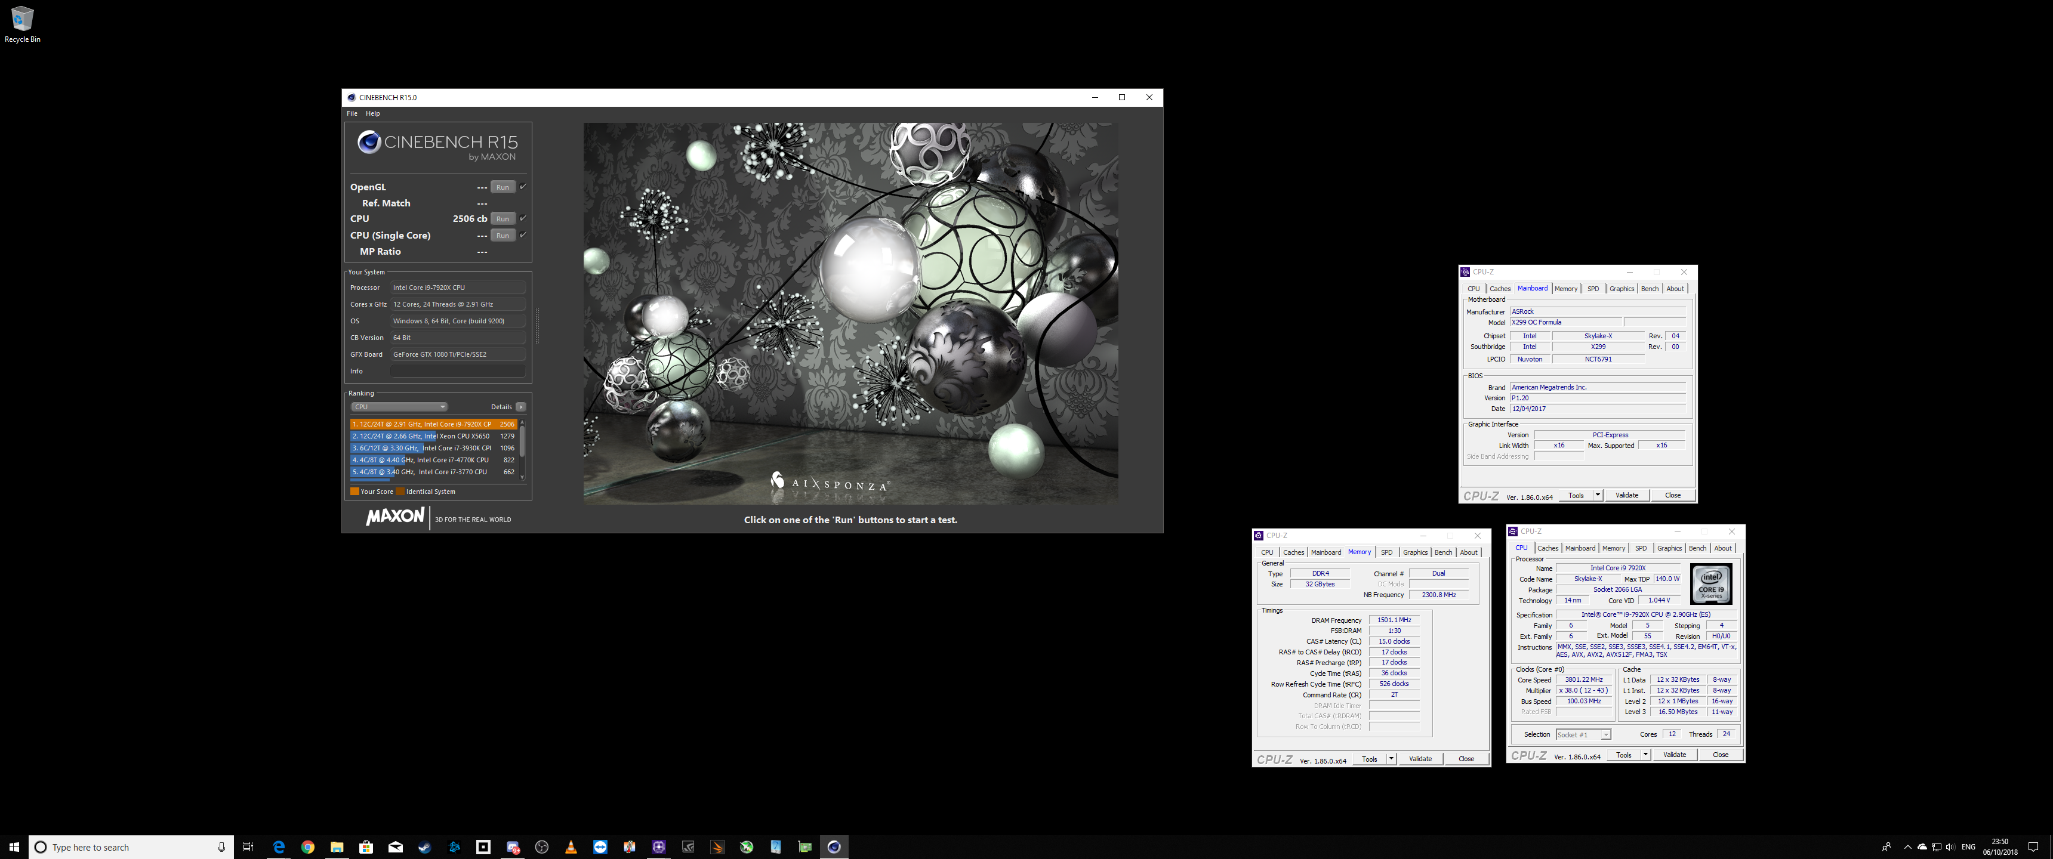This screenshot has width=2053, height=859.
Task: Open File Explorer from the taskbar
Action: 337,847
